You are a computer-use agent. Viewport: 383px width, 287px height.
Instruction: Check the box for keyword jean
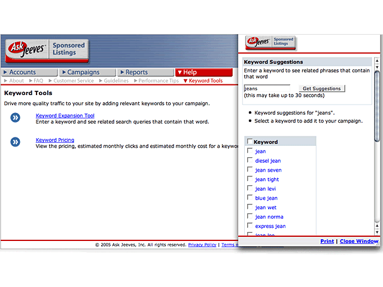pos(250,151)
